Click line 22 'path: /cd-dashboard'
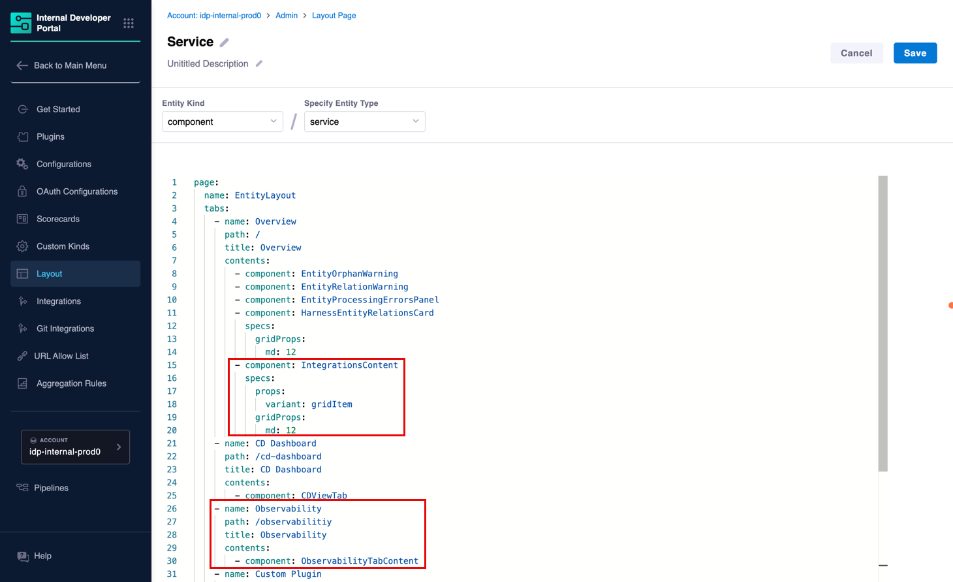953x582 pixels. [273, 457]
